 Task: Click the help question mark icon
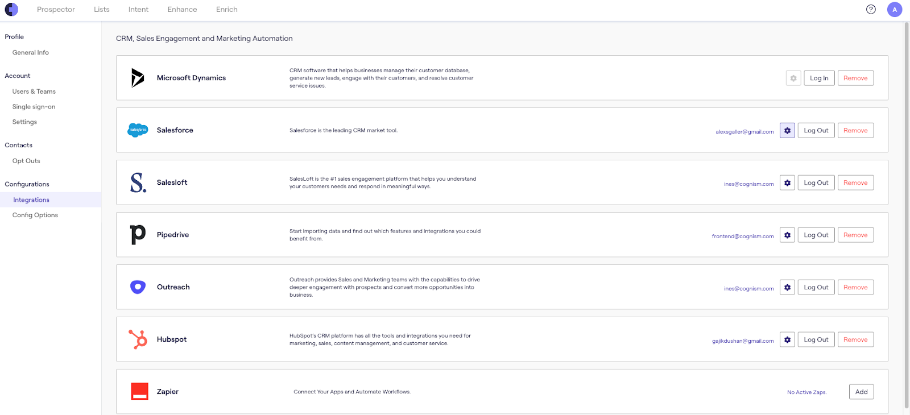click(x=871, y=10)
